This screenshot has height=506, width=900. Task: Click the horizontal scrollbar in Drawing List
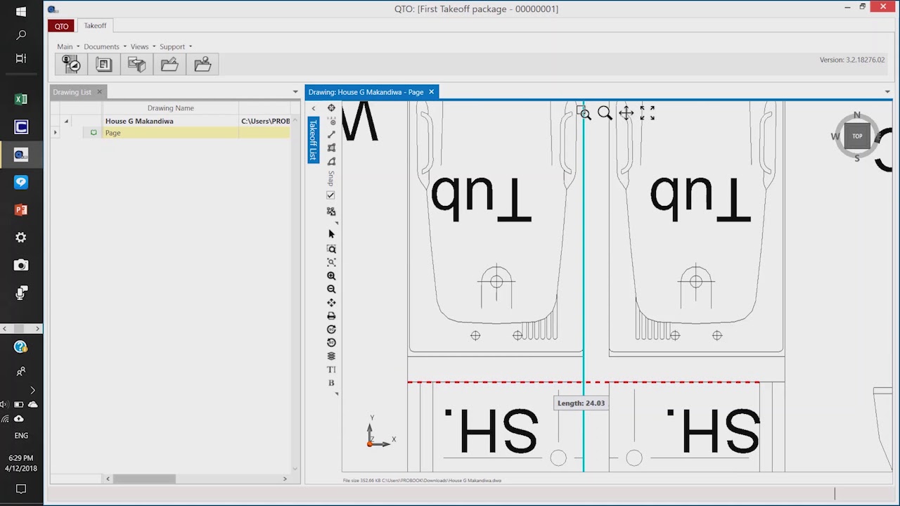(144, 479)
